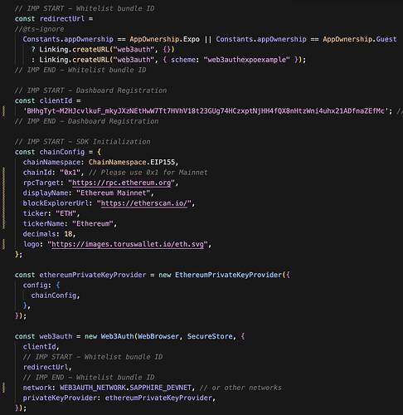The height and width of the screenshot is (415, 403).
Task: Click clientId inside Web3Auth options
Action: (39, 347)
